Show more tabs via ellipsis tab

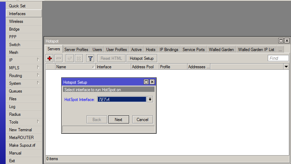click(280, 50)
